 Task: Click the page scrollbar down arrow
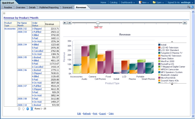[x=193, y=116]
